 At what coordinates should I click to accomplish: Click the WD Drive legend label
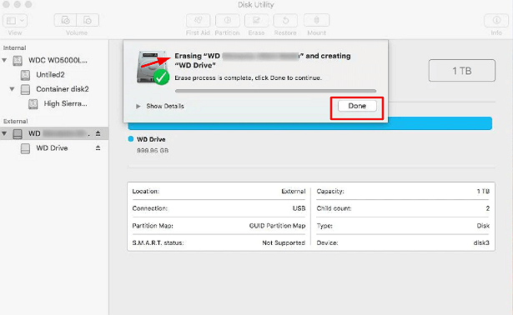click(x=151, y=139)
